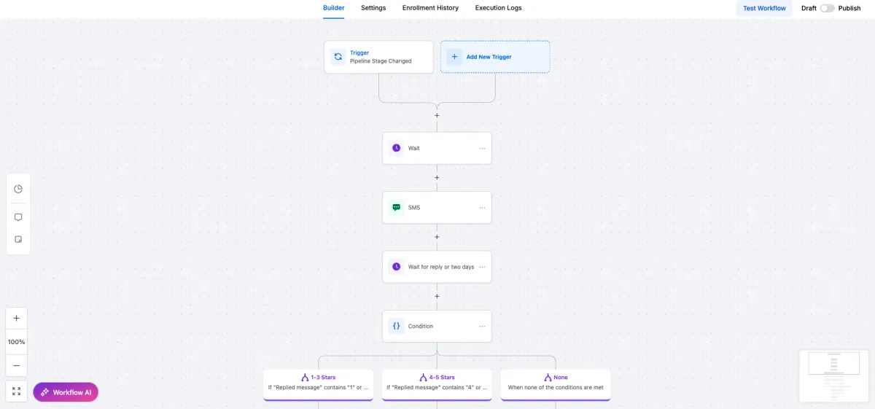Viewport: 875px width, 409px height.
Task: Open the stats pie chart icon in left sidebar
Action: pos(18,189)
